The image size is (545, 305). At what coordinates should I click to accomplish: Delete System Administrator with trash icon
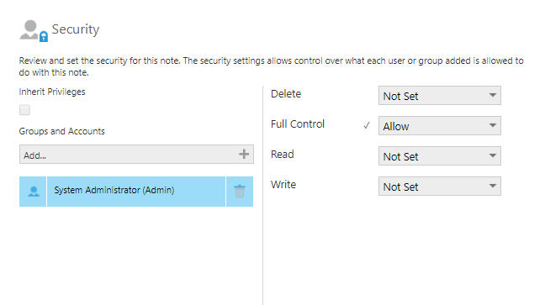240,192
